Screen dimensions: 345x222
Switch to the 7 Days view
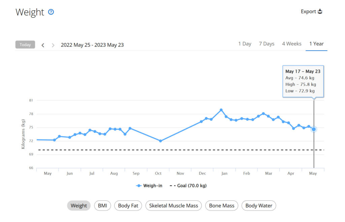tap(266, 44)
